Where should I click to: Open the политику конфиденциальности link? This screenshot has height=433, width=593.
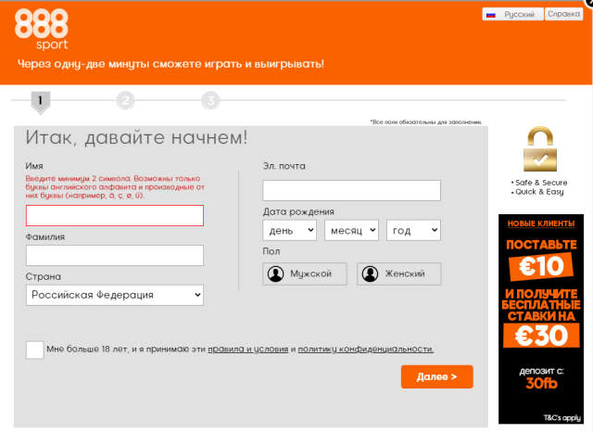[366, 349]
